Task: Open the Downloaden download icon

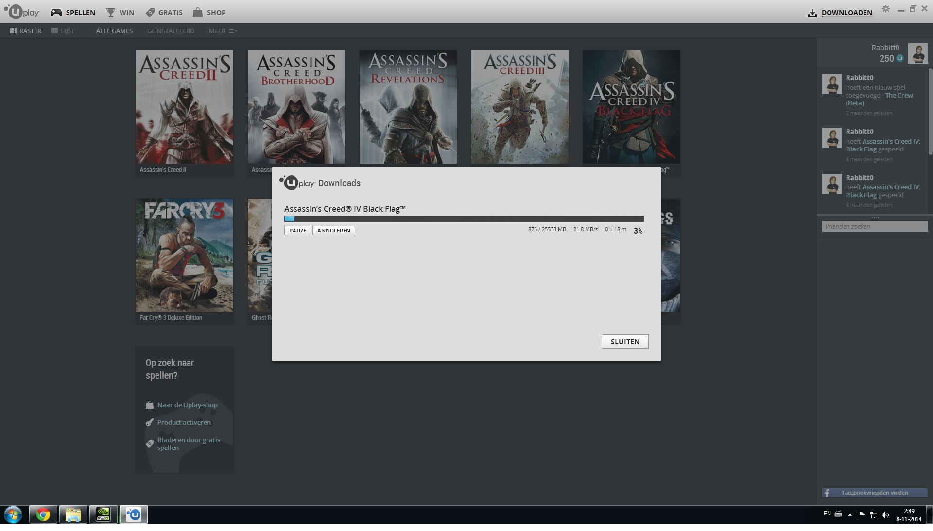Action: (812, 13)
